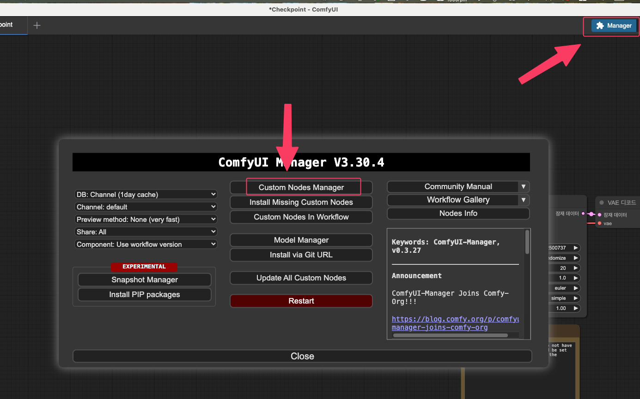Click the Manager puzzle-piece icon

(x=600, y=26)
